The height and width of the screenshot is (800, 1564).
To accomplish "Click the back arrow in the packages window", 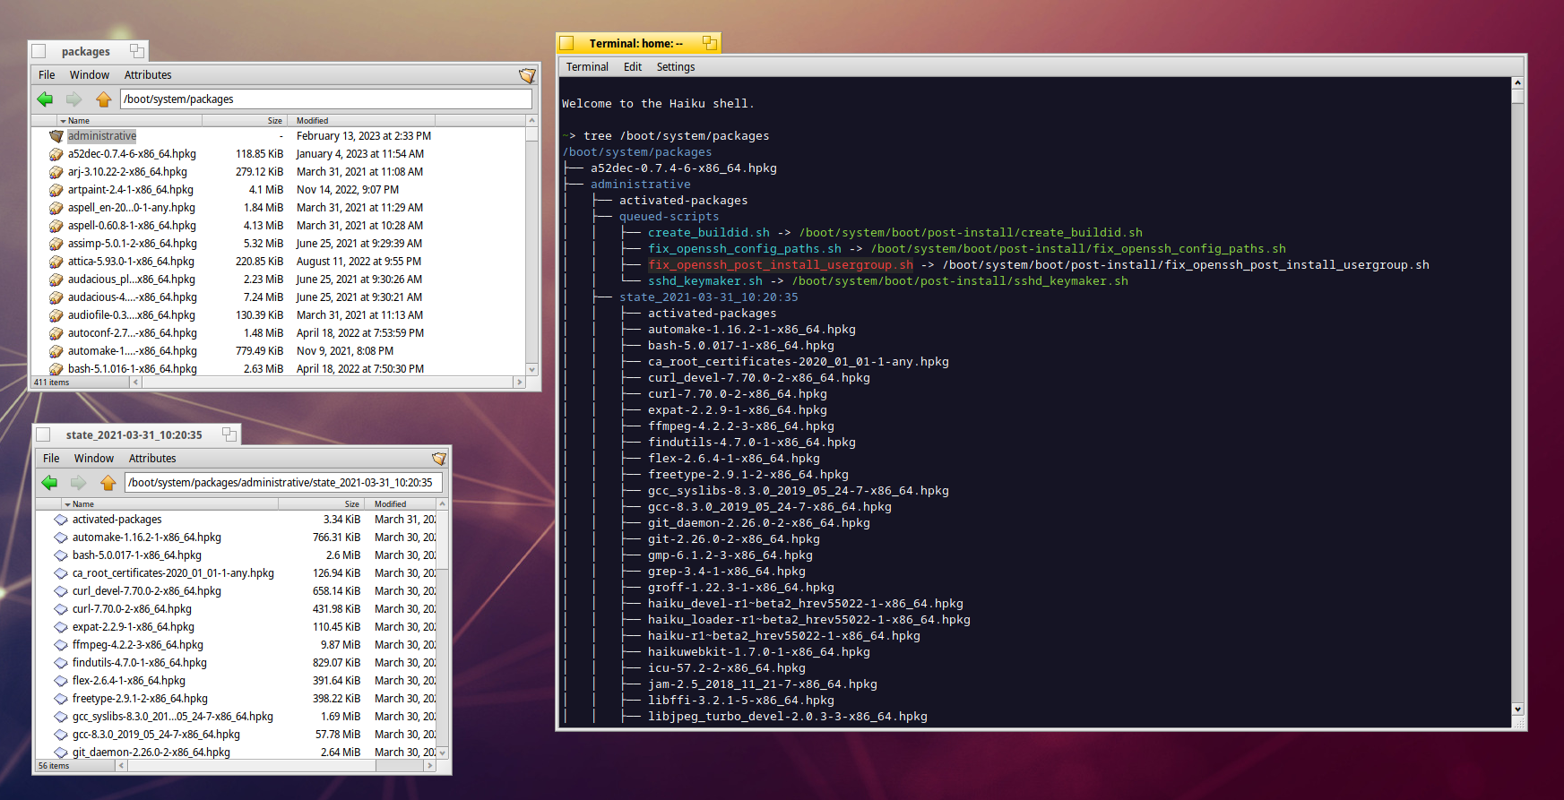I will point(45,99).
